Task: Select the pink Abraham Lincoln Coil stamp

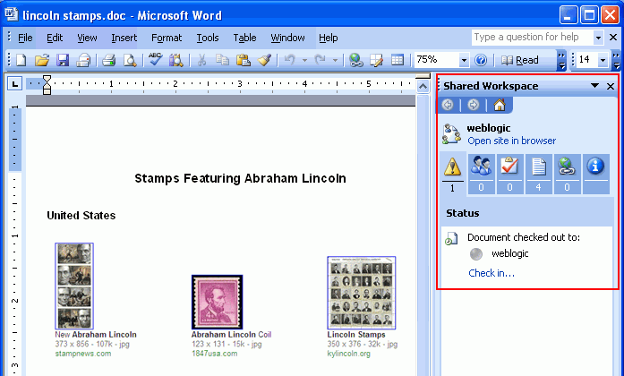Action: (x=217, y=302)
